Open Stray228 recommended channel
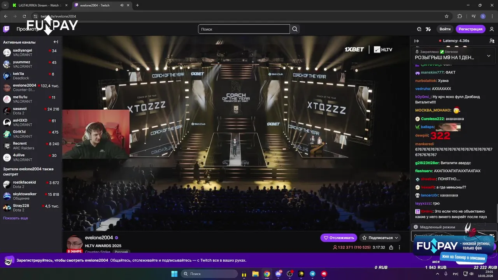Viewport: 498px width, 280px height. coord(31,208)
